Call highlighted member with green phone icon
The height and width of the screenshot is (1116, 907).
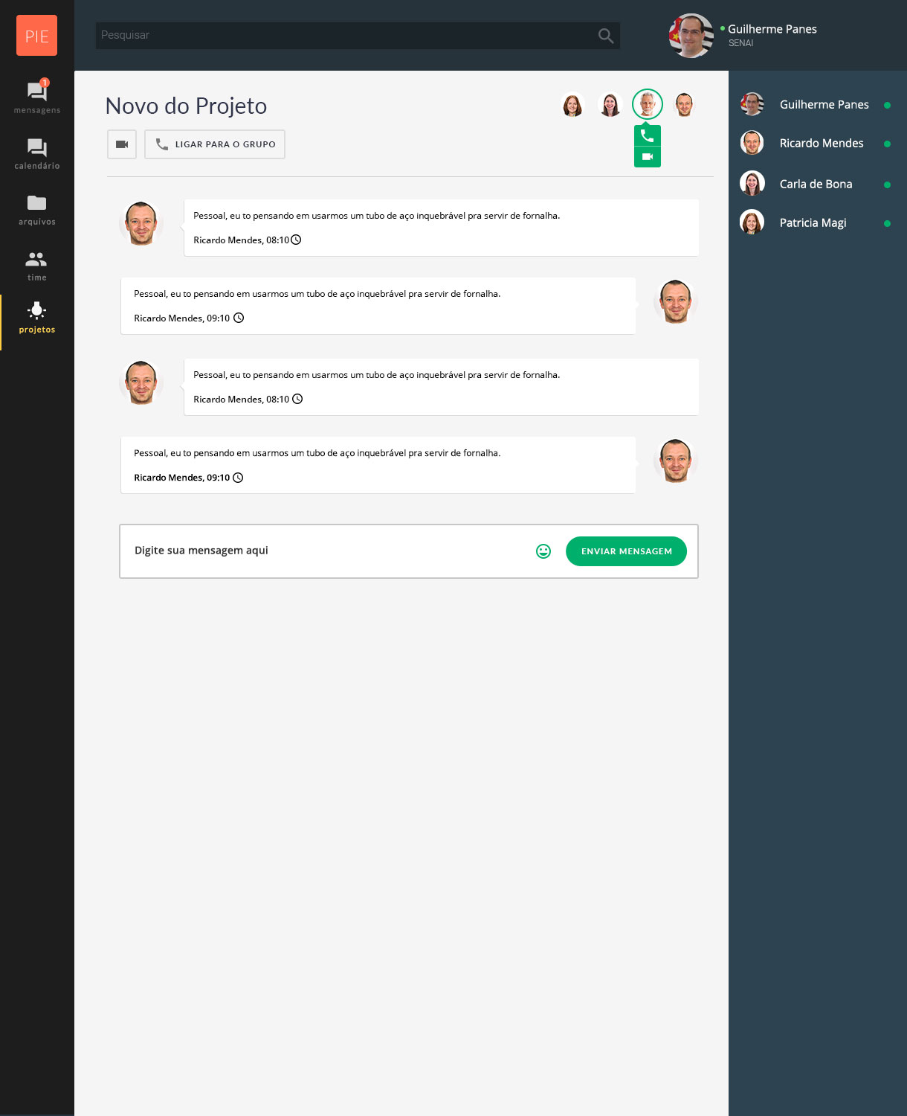pos(648,136)
